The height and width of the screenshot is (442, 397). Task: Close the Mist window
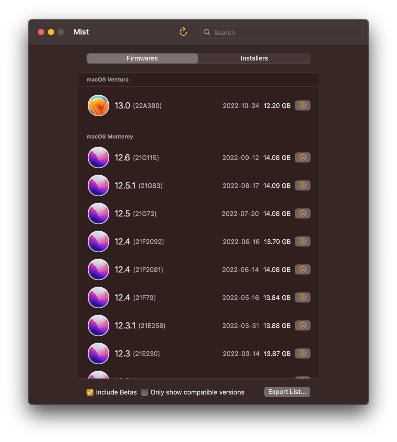tap(41, 32)
